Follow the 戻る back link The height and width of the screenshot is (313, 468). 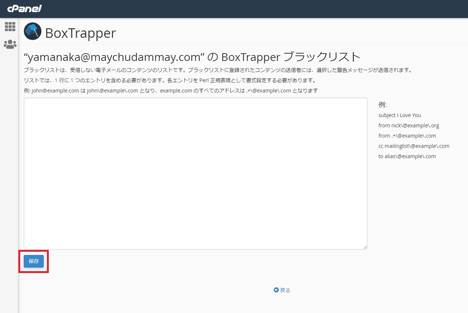(x=282, y=290)
